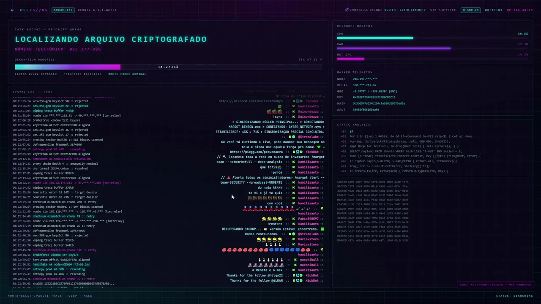Click the 'NÚMERO TELEFÔNICO: 055 277-996' line
Screen dimensions: 541x304
point(58,49)
